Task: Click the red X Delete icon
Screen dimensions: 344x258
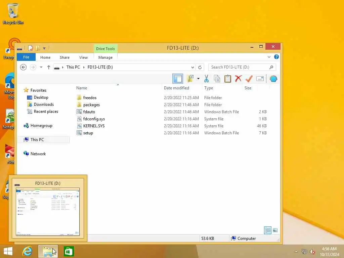Action: pyautogui.click(x=238, y=79)
